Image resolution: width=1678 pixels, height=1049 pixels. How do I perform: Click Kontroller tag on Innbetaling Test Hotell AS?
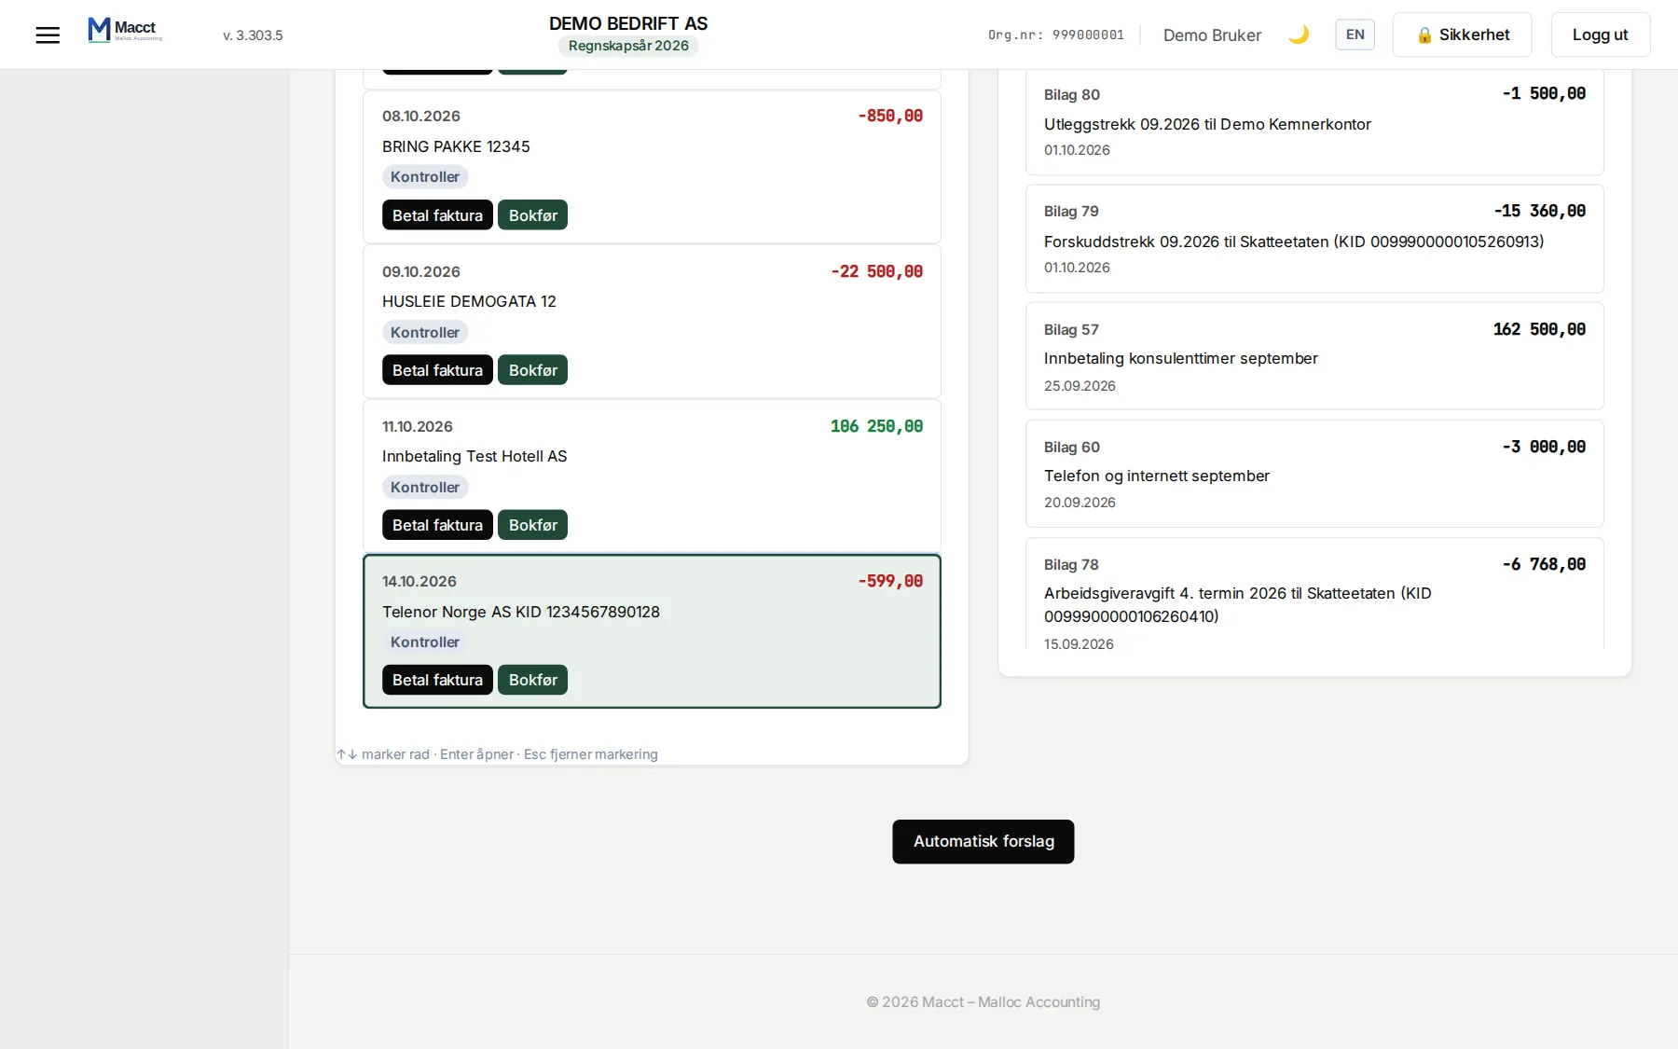tap(425, 487)
